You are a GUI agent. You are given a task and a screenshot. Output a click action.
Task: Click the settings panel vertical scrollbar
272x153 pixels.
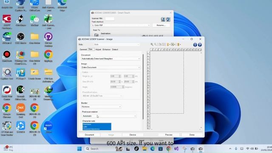pos(143,87)
